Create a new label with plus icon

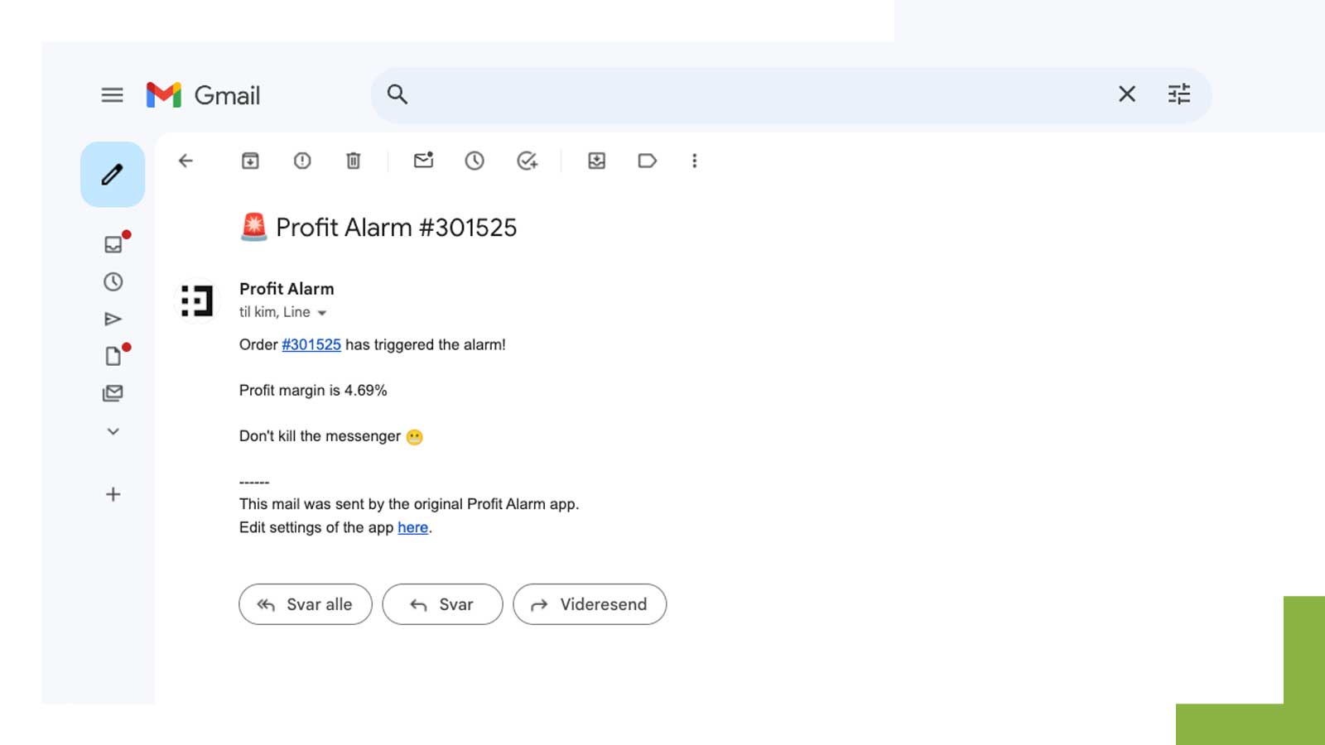tap(113, 494)
